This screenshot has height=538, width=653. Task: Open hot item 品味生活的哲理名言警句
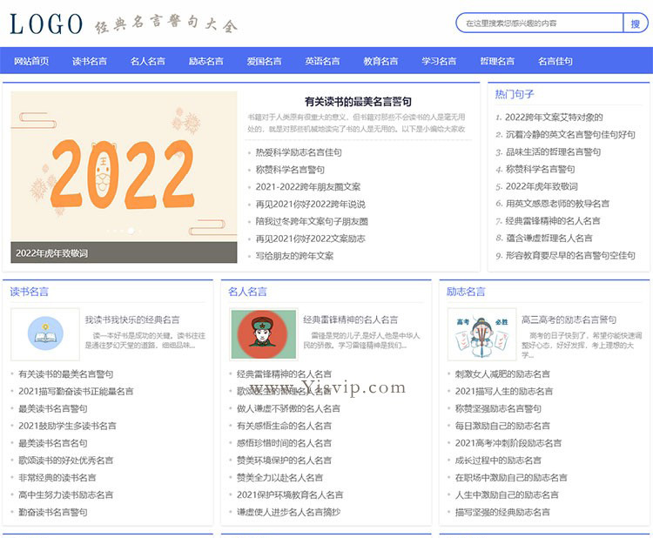(x=553, y=152)
